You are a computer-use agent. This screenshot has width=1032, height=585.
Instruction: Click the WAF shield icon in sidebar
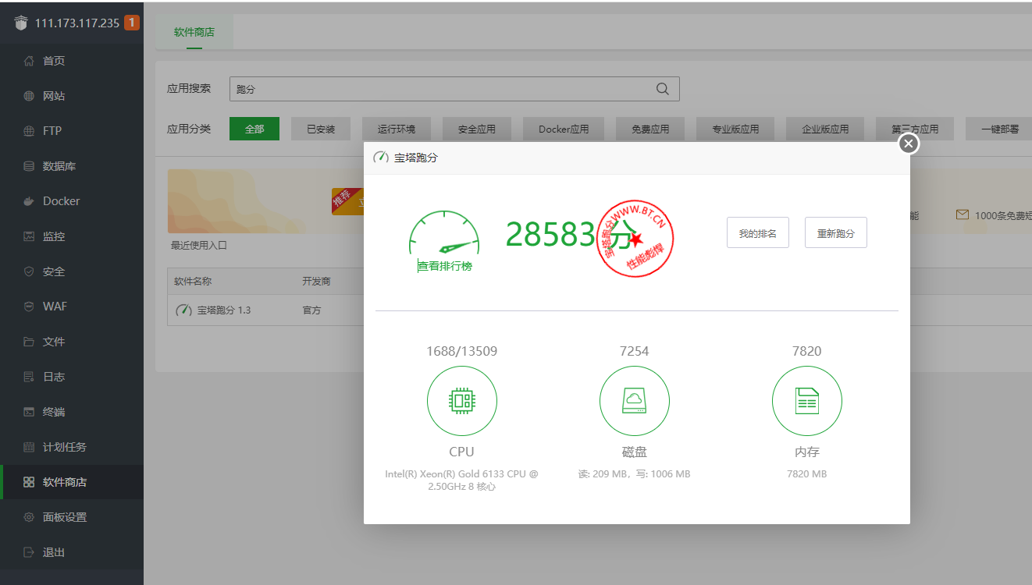click(x=29, y=307)
